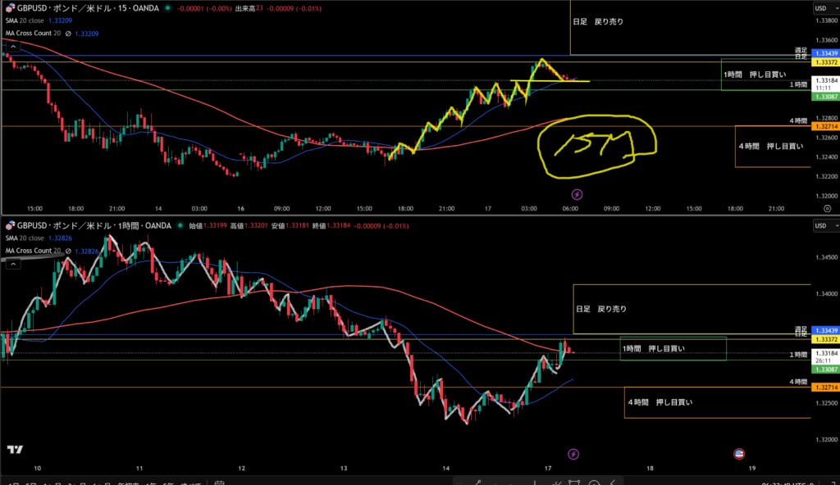Select the 日足 戻り売り label on 1-hour chart
Screen dimensions: 840x485
(x=600, y=309)
